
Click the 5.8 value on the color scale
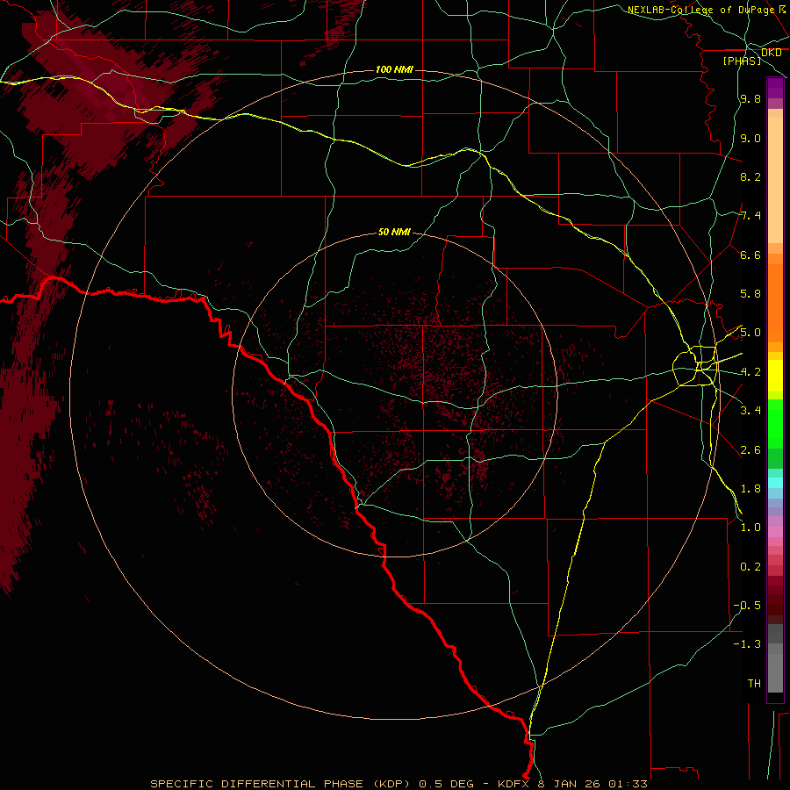750,294
